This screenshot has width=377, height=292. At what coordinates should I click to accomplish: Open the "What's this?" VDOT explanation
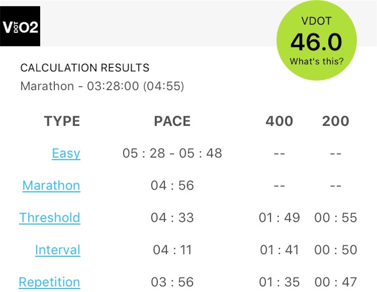pos(316,61)
